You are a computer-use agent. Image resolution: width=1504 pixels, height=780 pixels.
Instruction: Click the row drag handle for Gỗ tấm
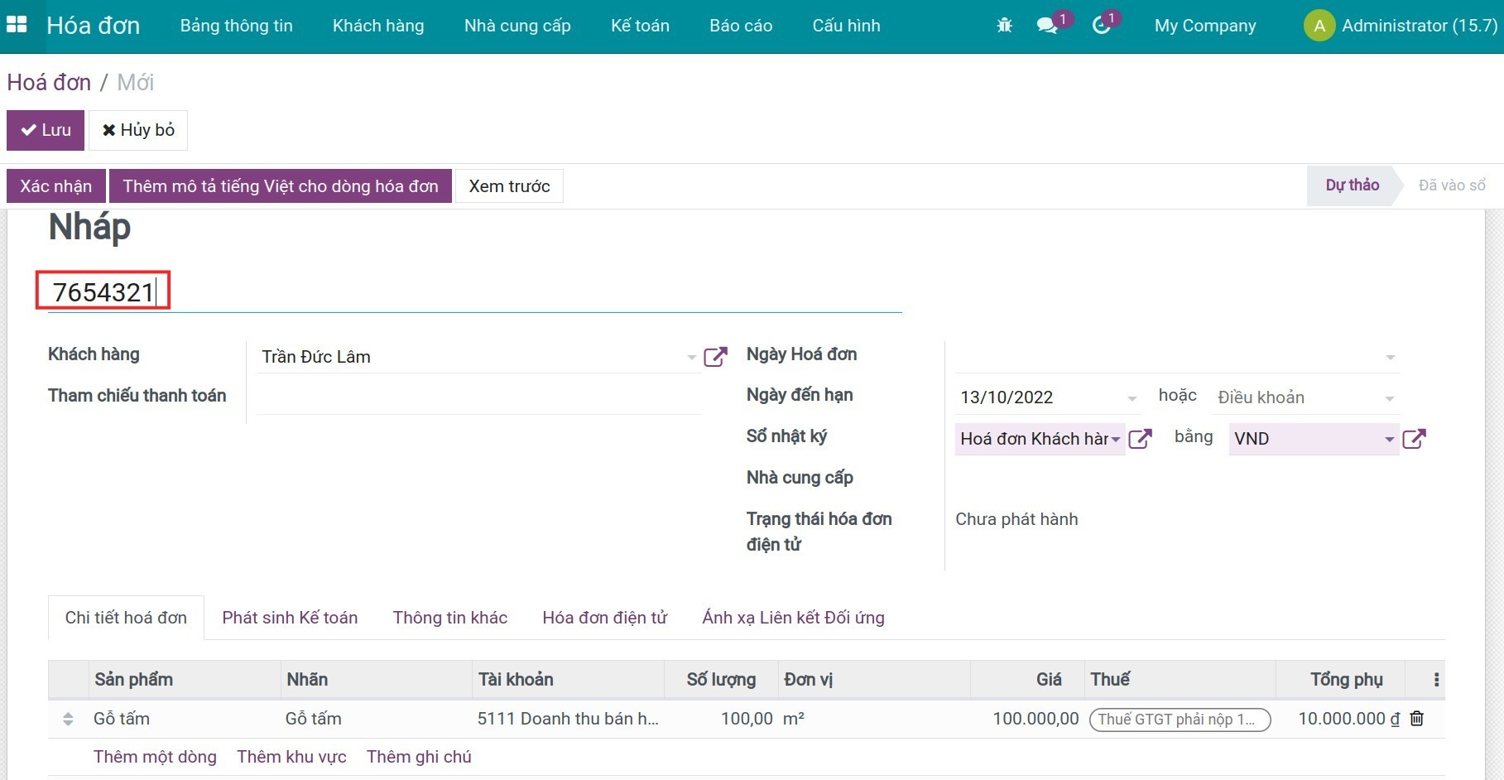[x=68, y=720]
